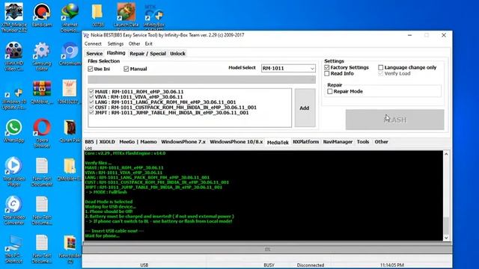The width and height of the screenshot is (479, 269).
Task: Click the Nokia BEST title bar app icon
Action: [87, 35]
